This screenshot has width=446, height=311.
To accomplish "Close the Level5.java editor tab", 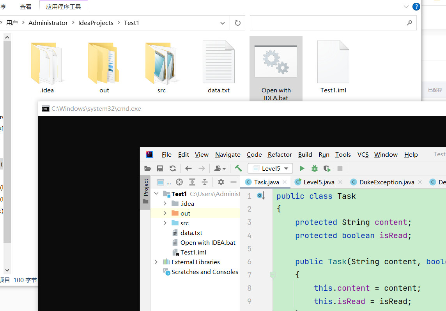I will 340,182.
